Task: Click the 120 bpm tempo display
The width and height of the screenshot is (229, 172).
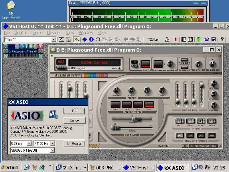Action: [154, 40]
